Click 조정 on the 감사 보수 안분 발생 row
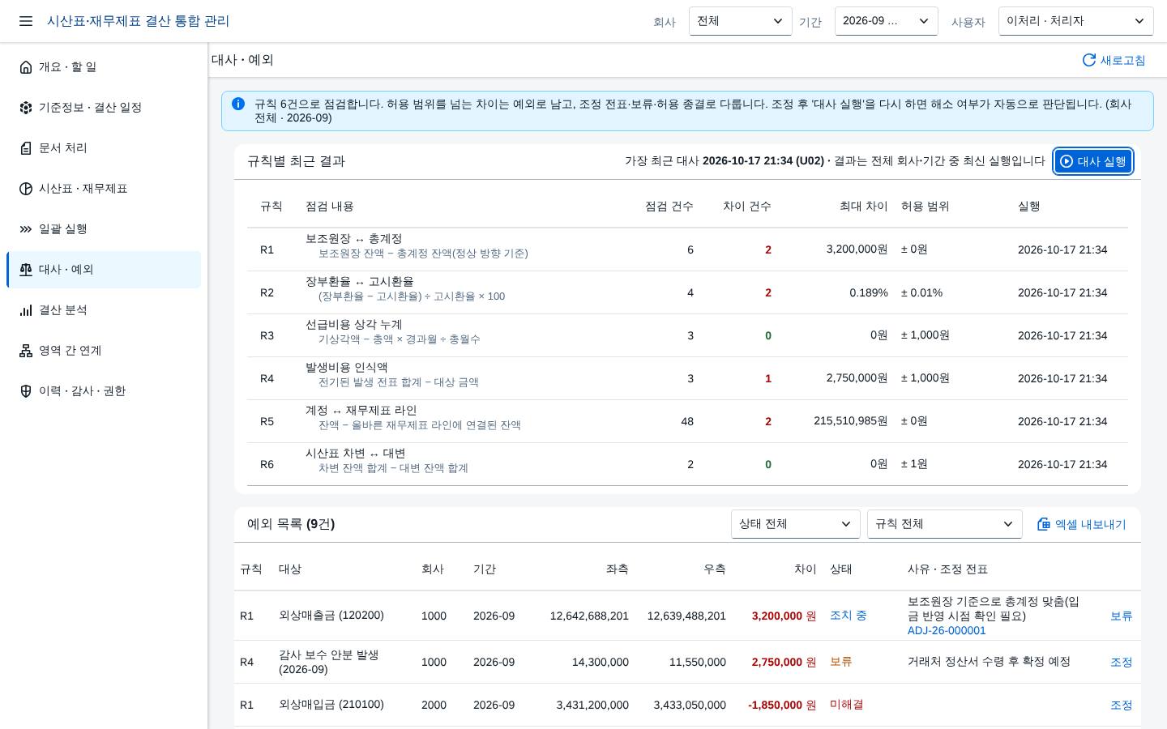Viewport: 1167px width, 729px height. (1121, 663)
